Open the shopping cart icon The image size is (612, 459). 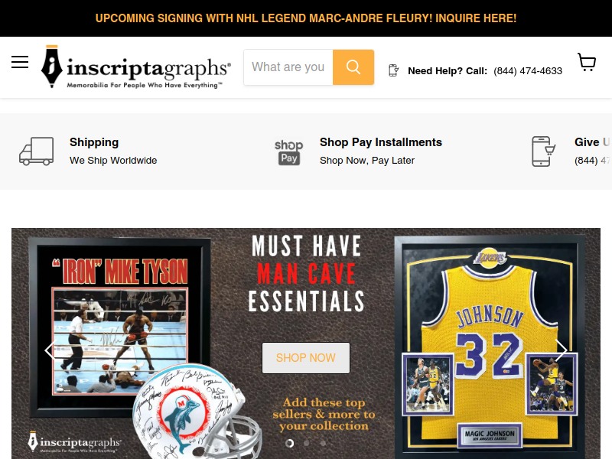point(587,62)
